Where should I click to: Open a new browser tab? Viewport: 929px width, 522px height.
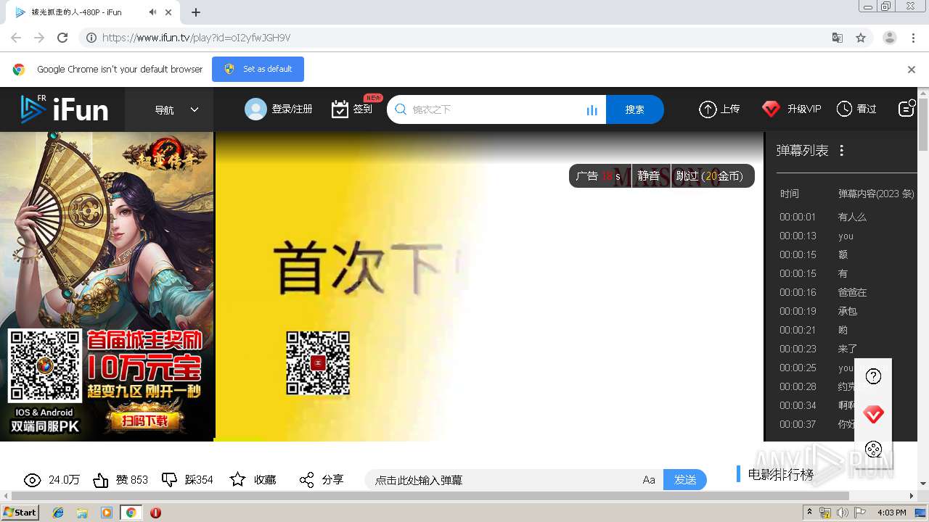tap(196, 12)
